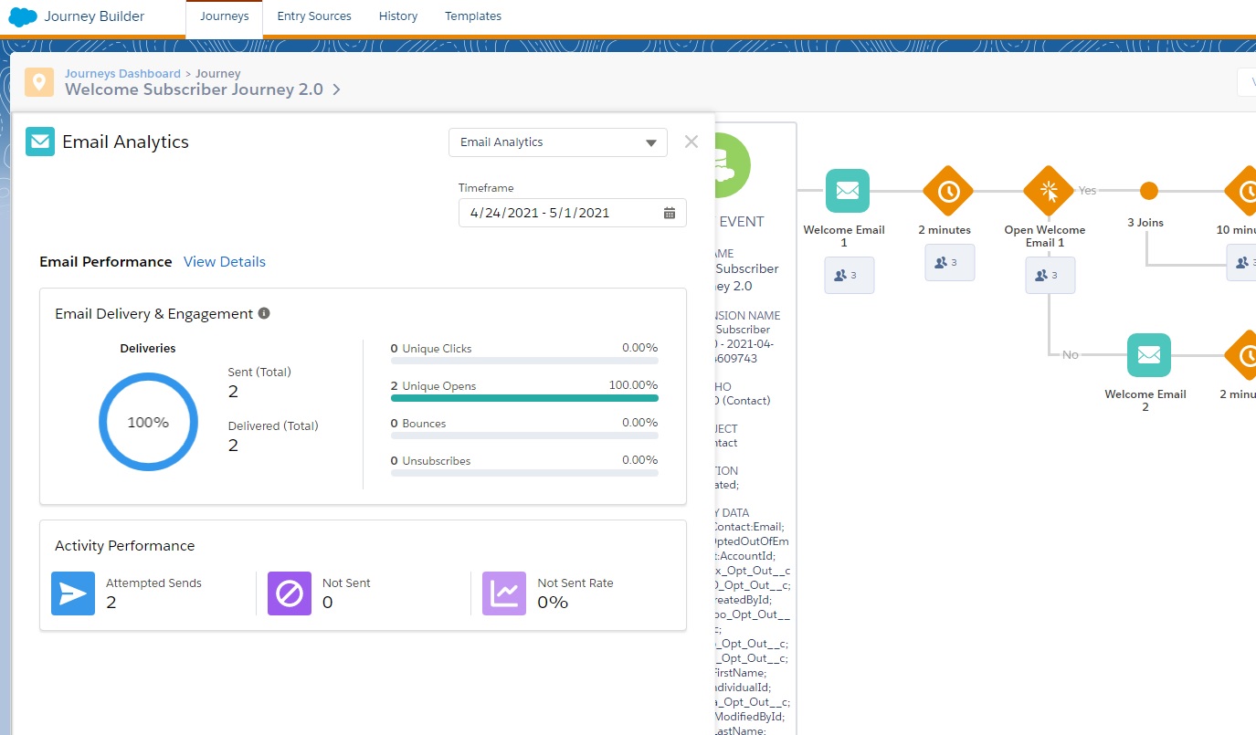Click the green entry event icon
Screen dimensions: 1256x735
point(734,166)
